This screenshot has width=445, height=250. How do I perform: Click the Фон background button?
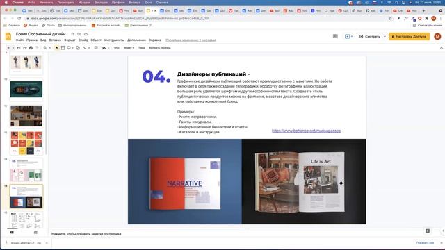point(116,48)
